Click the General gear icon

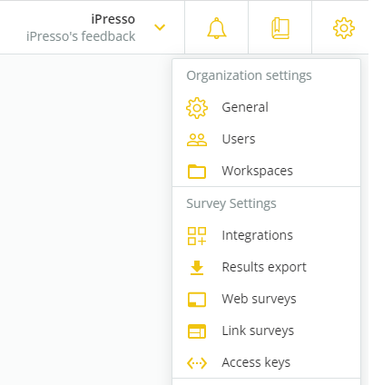[197, 108]
